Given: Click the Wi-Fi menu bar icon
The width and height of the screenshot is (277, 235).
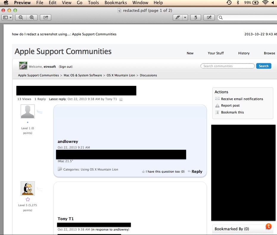Looking at the screenshot, I should tap(265, 3).
